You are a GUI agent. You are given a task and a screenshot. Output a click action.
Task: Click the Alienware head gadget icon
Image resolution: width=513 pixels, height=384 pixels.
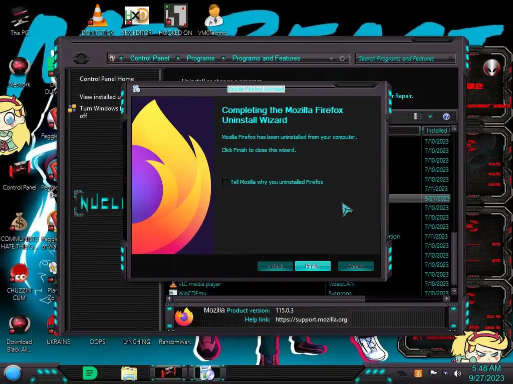point(492,68)
